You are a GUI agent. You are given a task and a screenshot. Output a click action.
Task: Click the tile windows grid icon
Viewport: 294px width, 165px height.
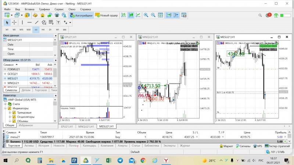[x=161, y=15]
